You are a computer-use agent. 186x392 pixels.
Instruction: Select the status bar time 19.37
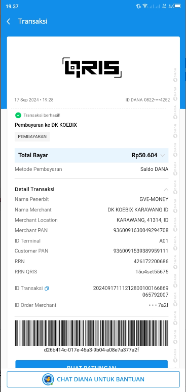[12, 7]
